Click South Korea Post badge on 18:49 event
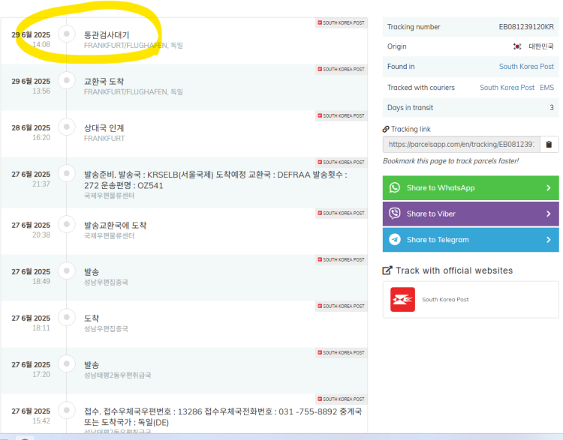This screenshot has height=440, width=563. click(x=341, y=259)
